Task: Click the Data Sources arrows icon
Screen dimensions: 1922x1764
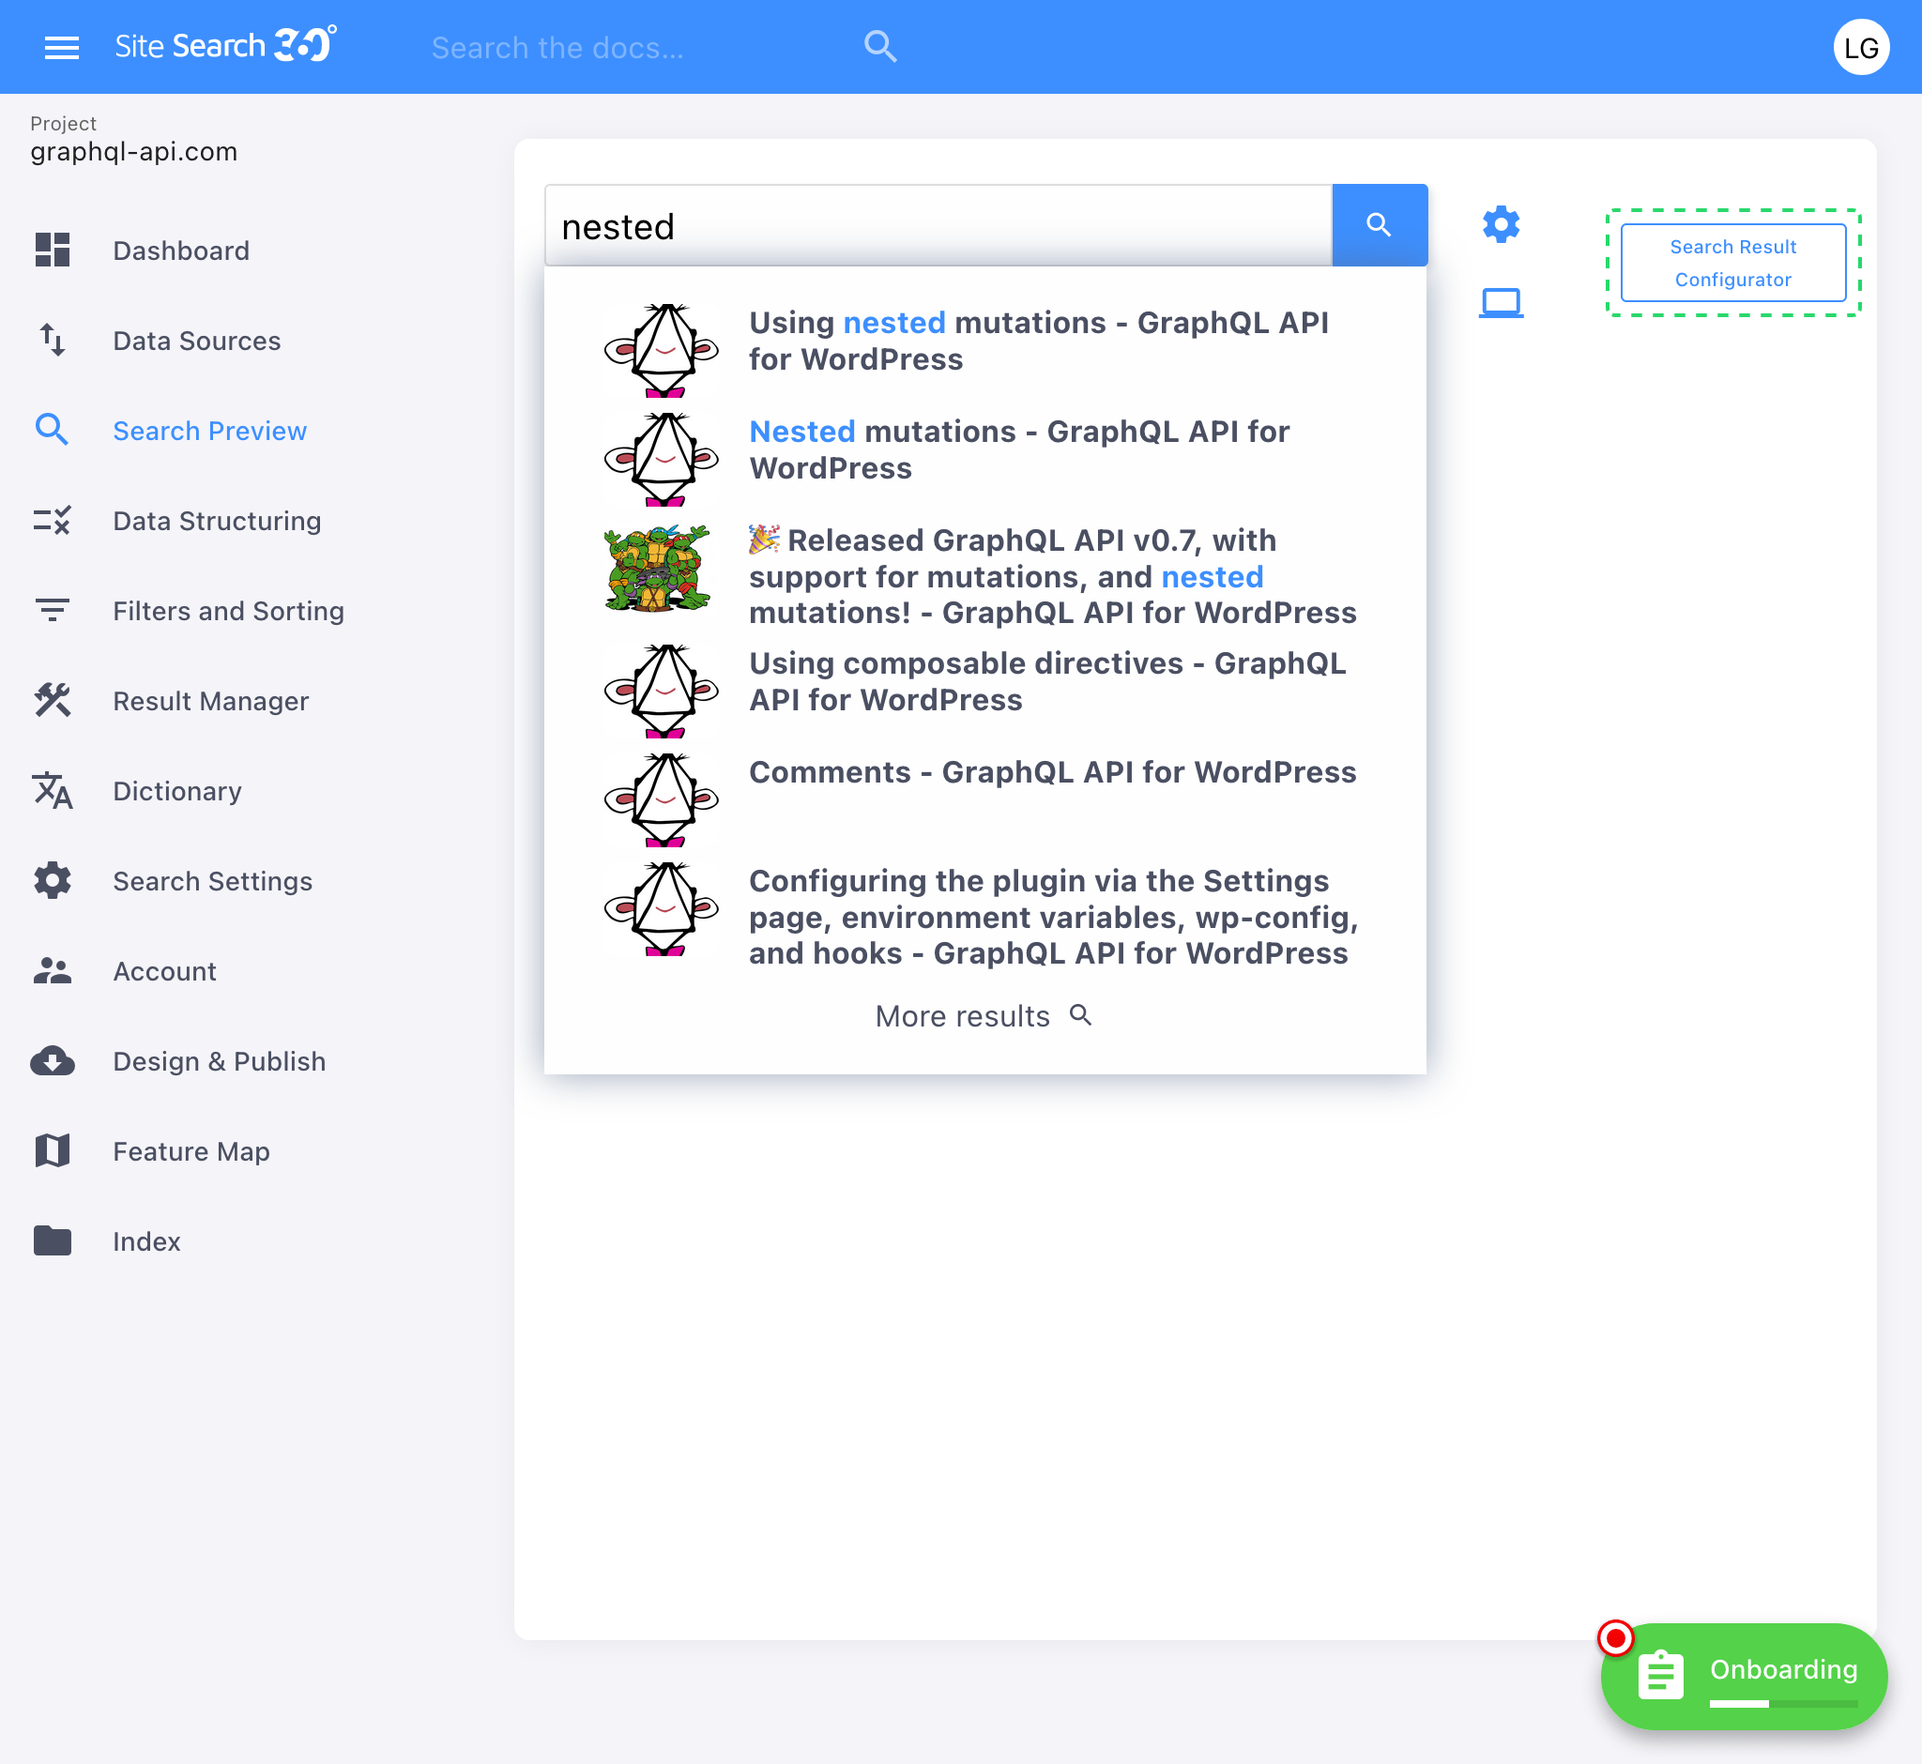Action: click(x=53, y=341)
